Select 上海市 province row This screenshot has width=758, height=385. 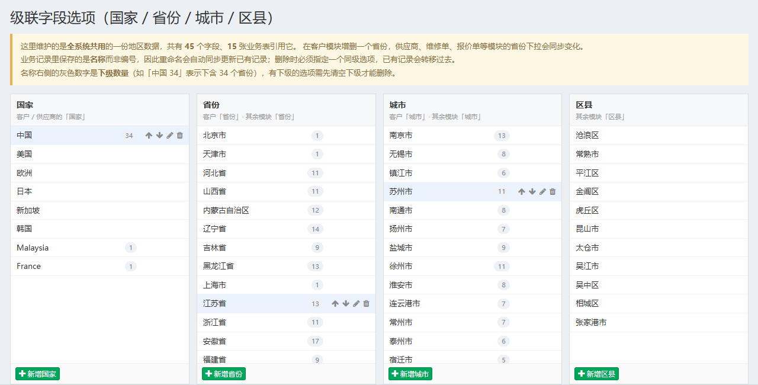(286, 285)
